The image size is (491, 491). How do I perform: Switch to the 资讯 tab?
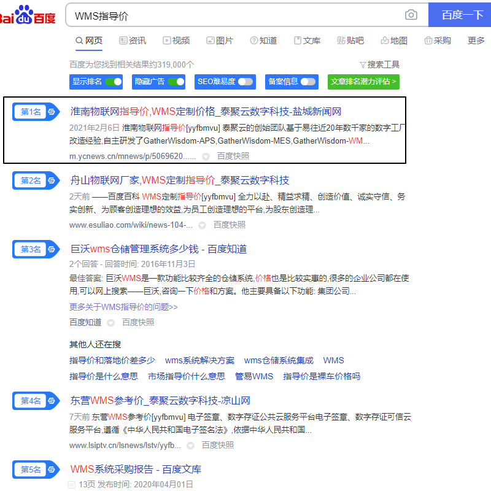click(133, 41)
